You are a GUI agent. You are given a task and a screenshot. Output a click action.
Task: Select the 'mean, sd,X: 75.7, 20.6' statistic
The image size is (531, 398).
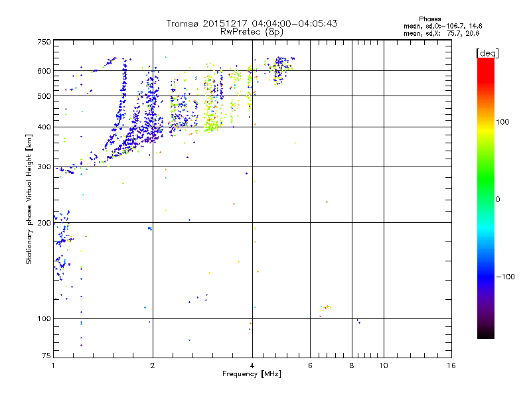[x=441, y=33]
